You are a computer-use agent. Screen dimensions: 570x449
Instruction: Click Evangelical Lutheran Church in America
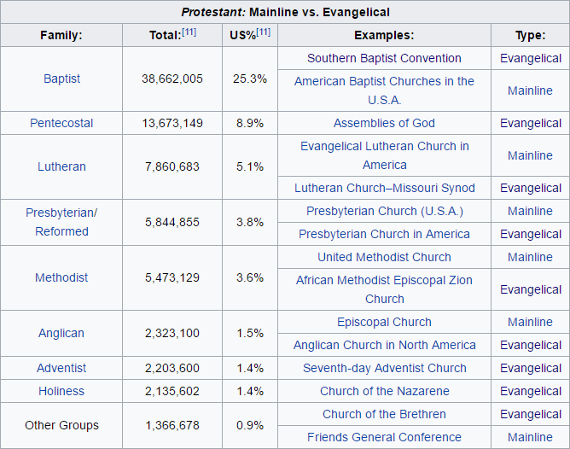[384, 155]
